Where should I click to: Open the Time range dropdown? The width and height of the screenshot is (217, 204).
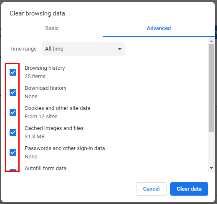tap(83, 49)
